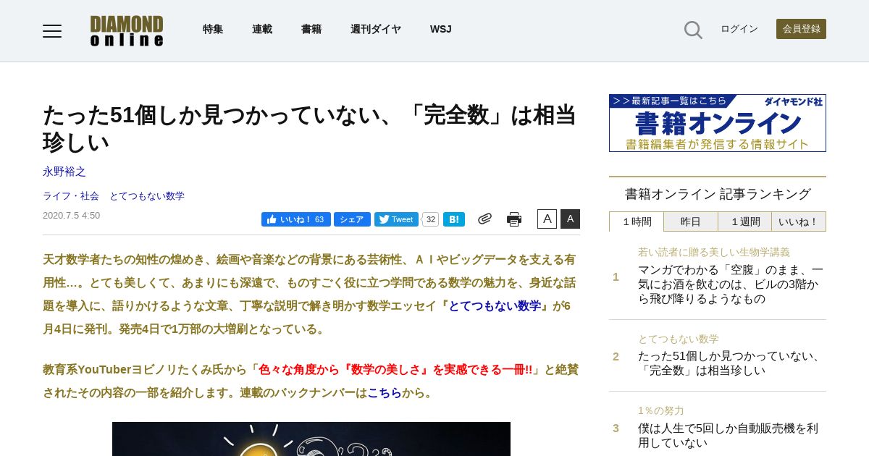Click the article headline たった51個しか見つかっていない
Screen dimensions: 869x456
coord(309,128)
